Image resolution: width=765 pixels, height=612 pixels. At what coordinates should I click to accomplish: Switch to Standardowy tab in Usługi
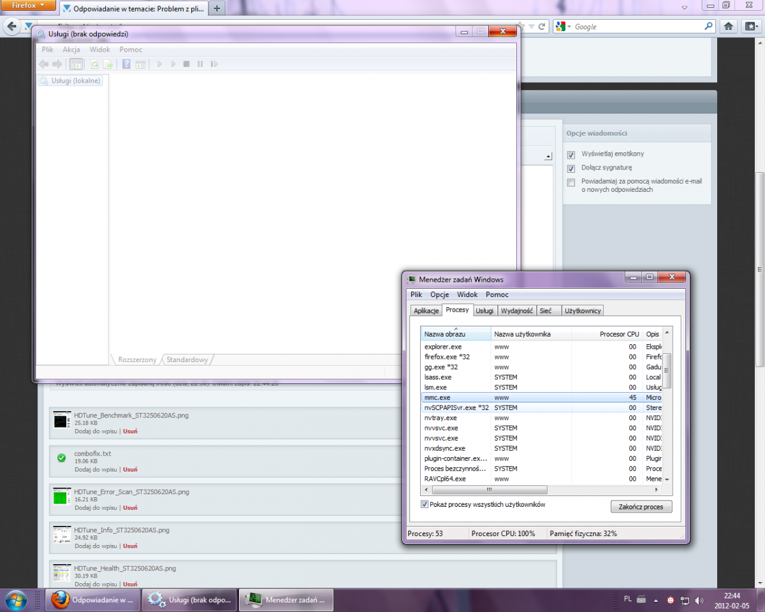point(187,360)
